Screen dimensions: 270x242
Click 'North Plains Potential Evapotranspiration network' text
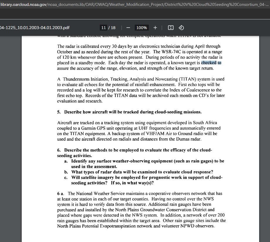point(104,226)
